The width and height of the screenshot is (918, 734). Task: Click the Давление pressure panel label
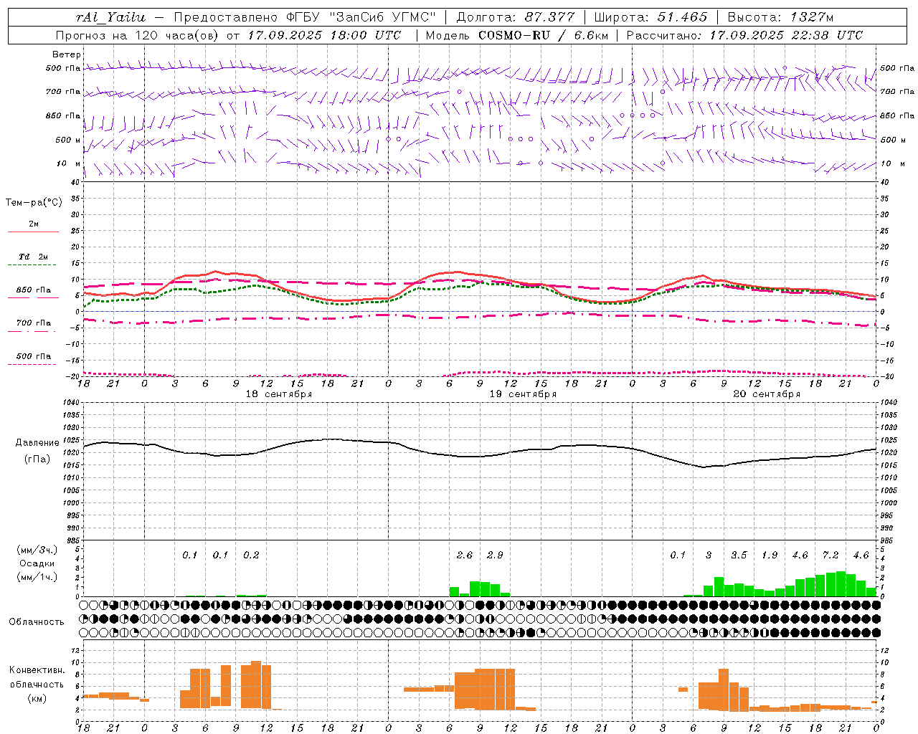click(37, 443)
